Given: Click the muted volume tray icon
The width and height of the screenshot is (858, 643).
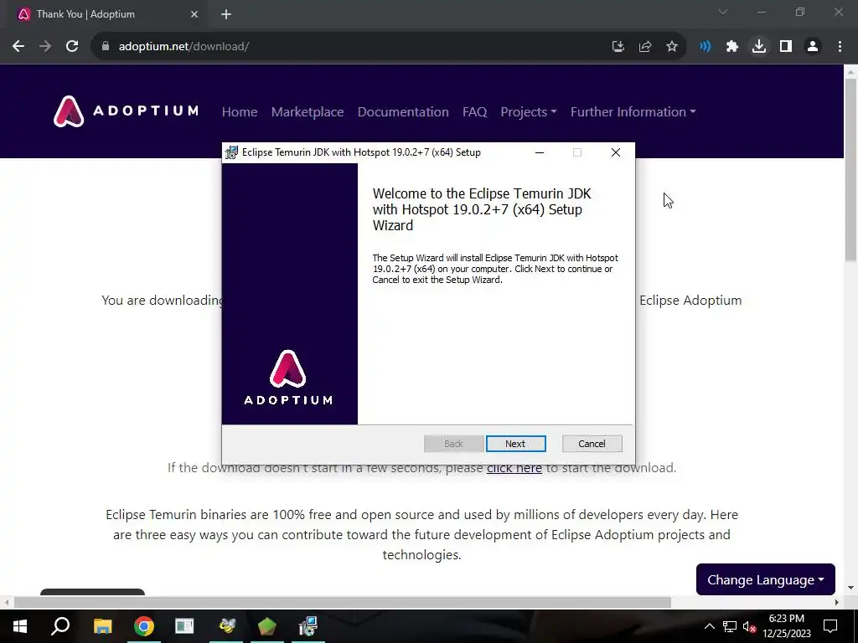Looking at the screenshot, I should pyautogui.click(x=749, y=626).
